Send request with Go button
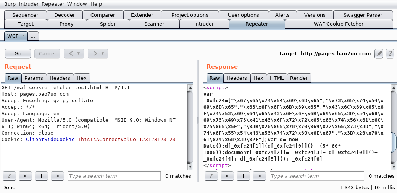397x193 pixels. (x=18, y=54)
